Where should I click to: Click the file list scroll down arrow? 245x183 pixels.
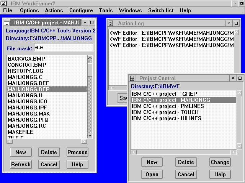pyautogui.click(x=90, y=136)
